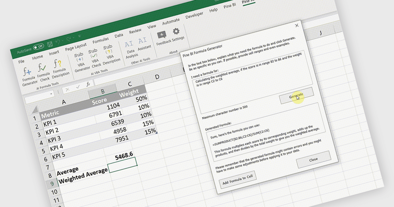394x207 pixels.
Task: Switch to the Formulas tab
Action: [100, 41]
